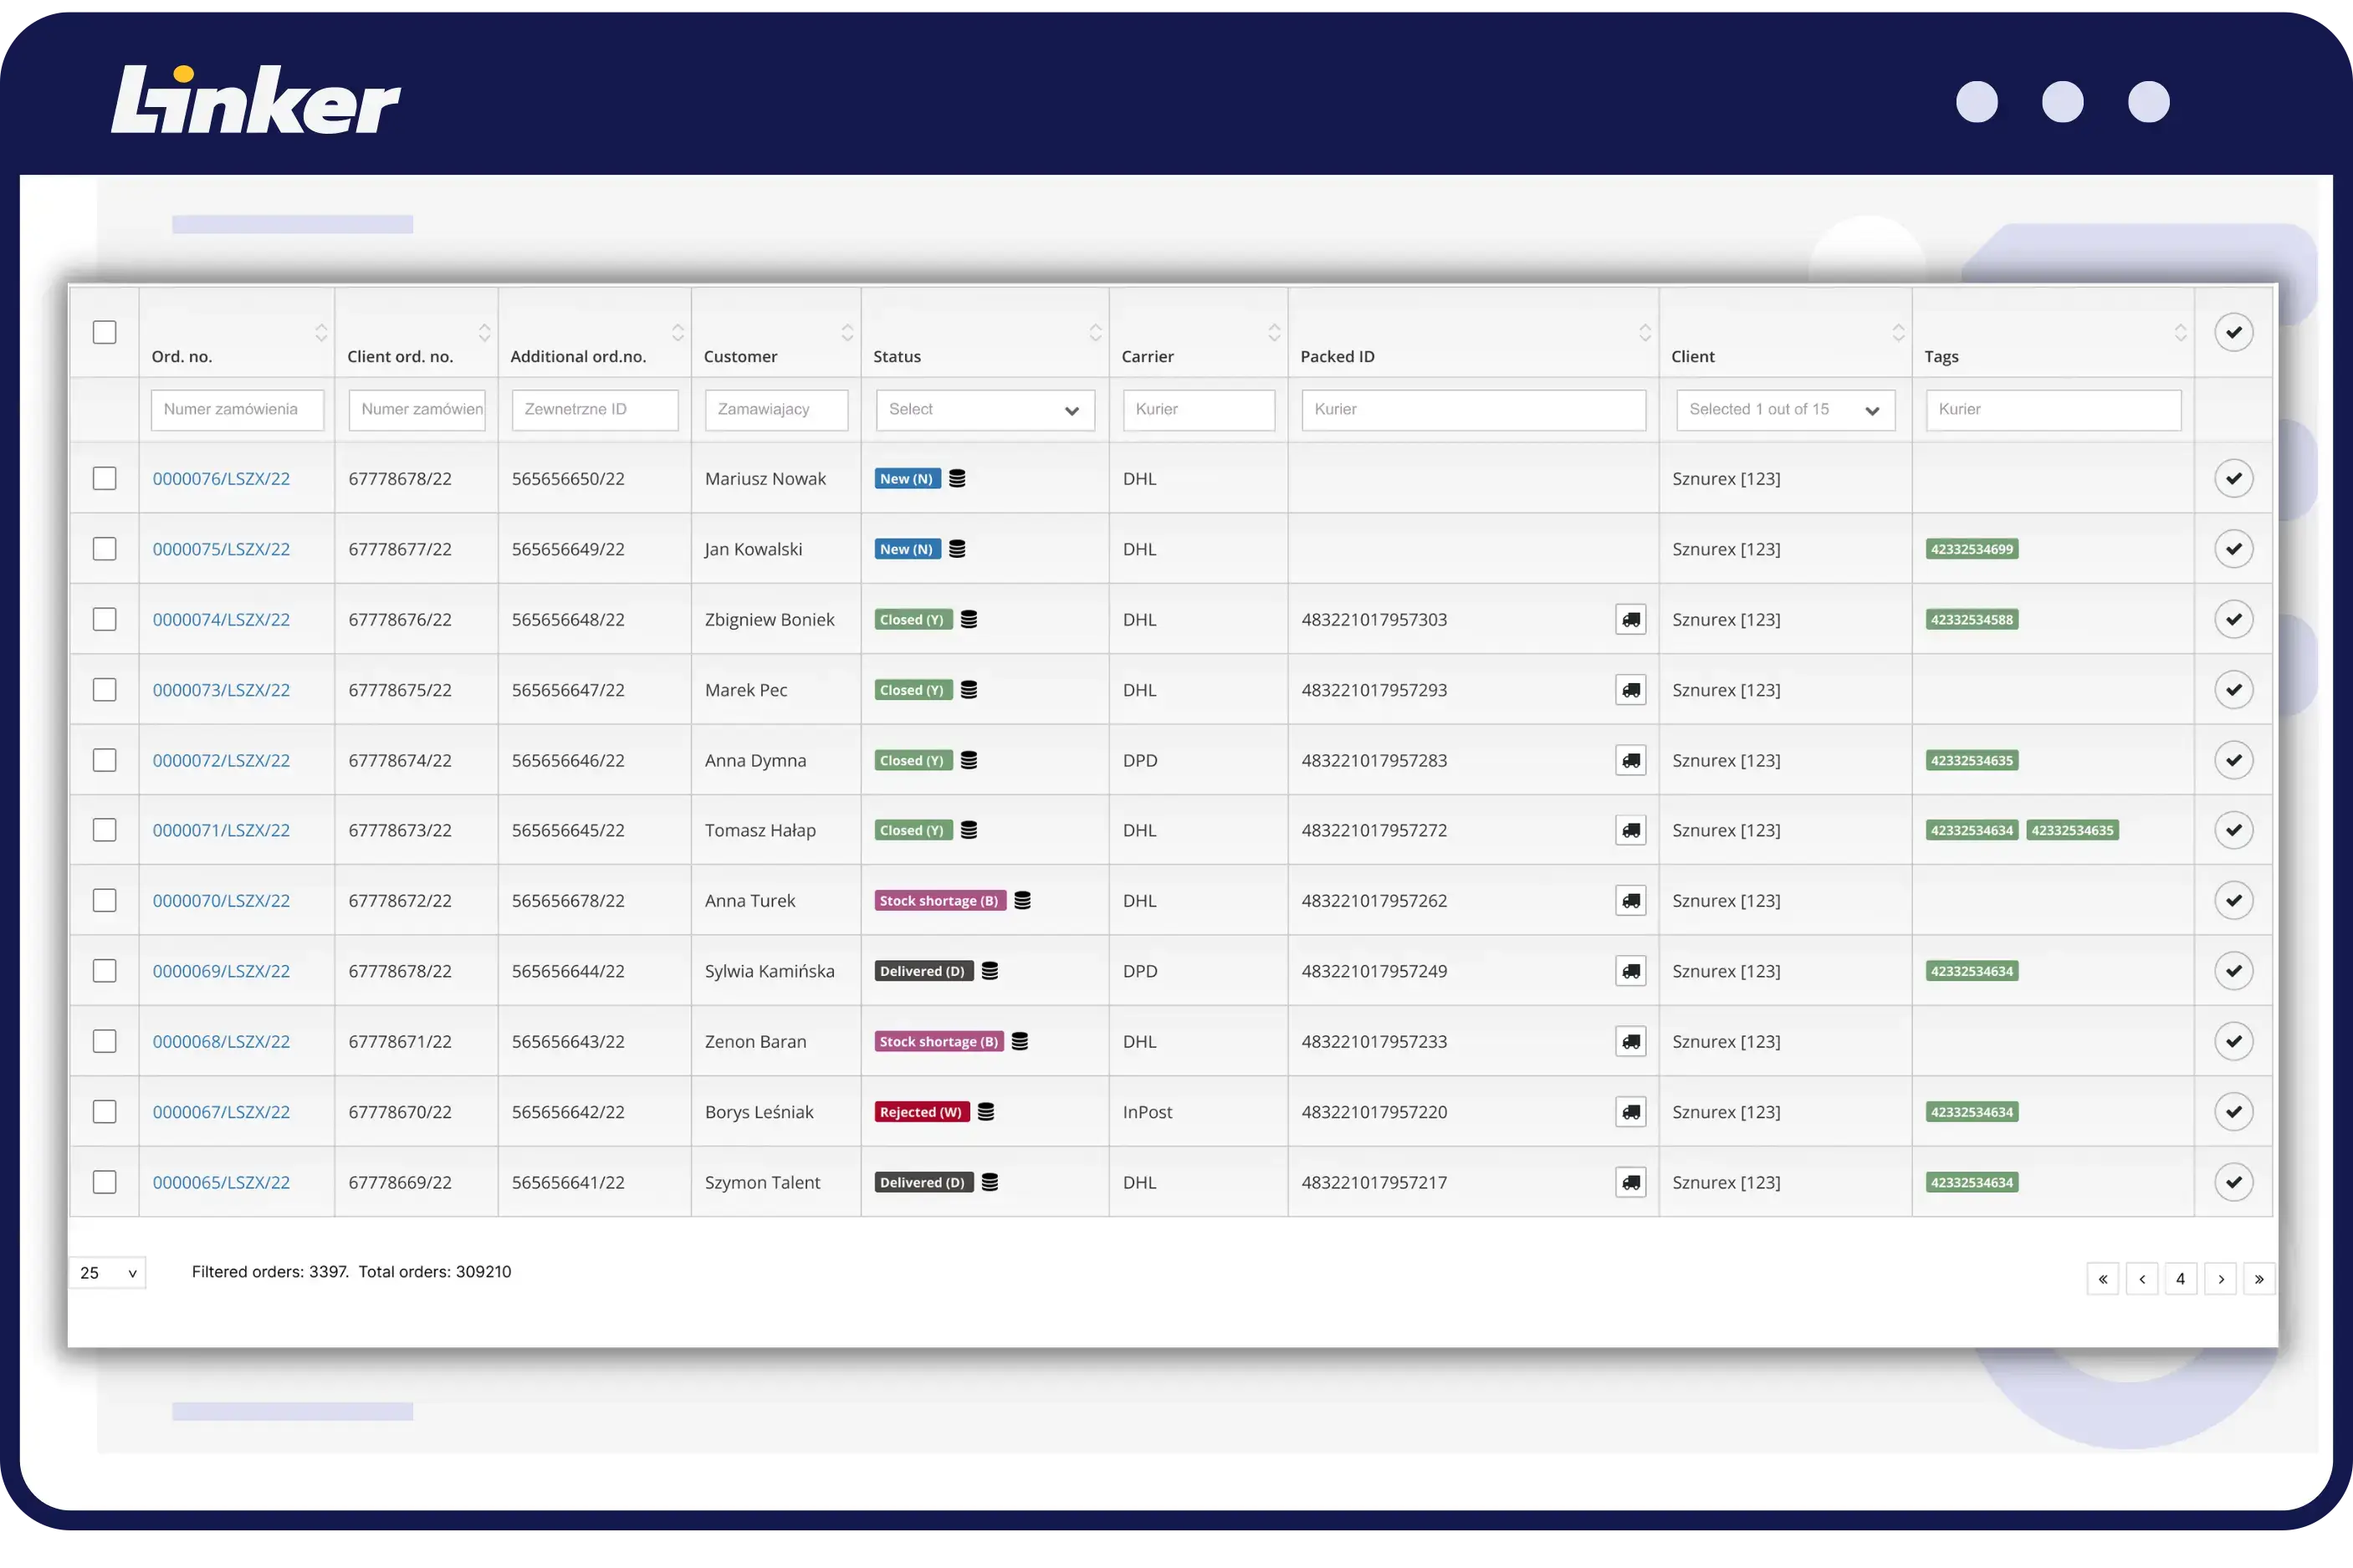Check the box for order 0000073/LSZX/22
Screen dimensions: 2353x1568
(104, 690)
